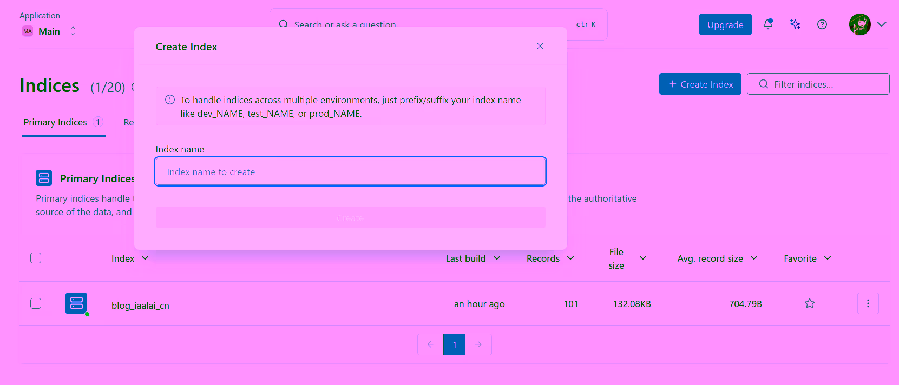Open the Last build sort dropdown
The width and height of the screenshot is (899, 385).
pyautogui.click(x=497, y=258)
